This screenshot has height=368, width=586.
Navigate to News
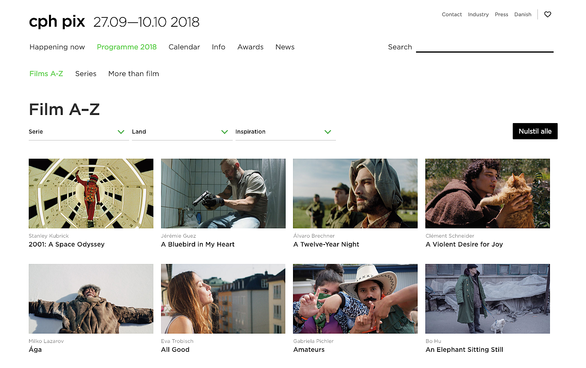click(285, 47)
